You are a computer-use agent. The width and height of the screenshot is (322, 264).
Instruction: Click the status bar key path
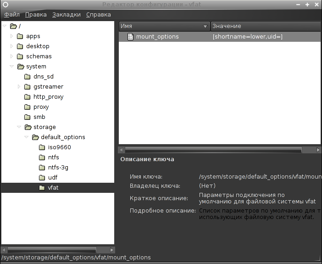(x=76, y=258)
